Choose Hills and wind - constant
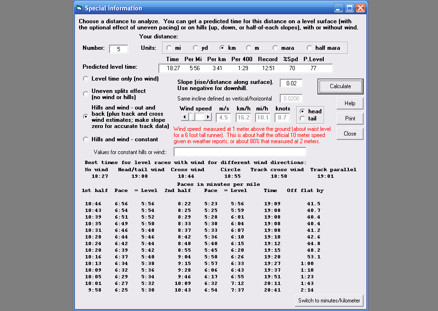 (86, 139)
